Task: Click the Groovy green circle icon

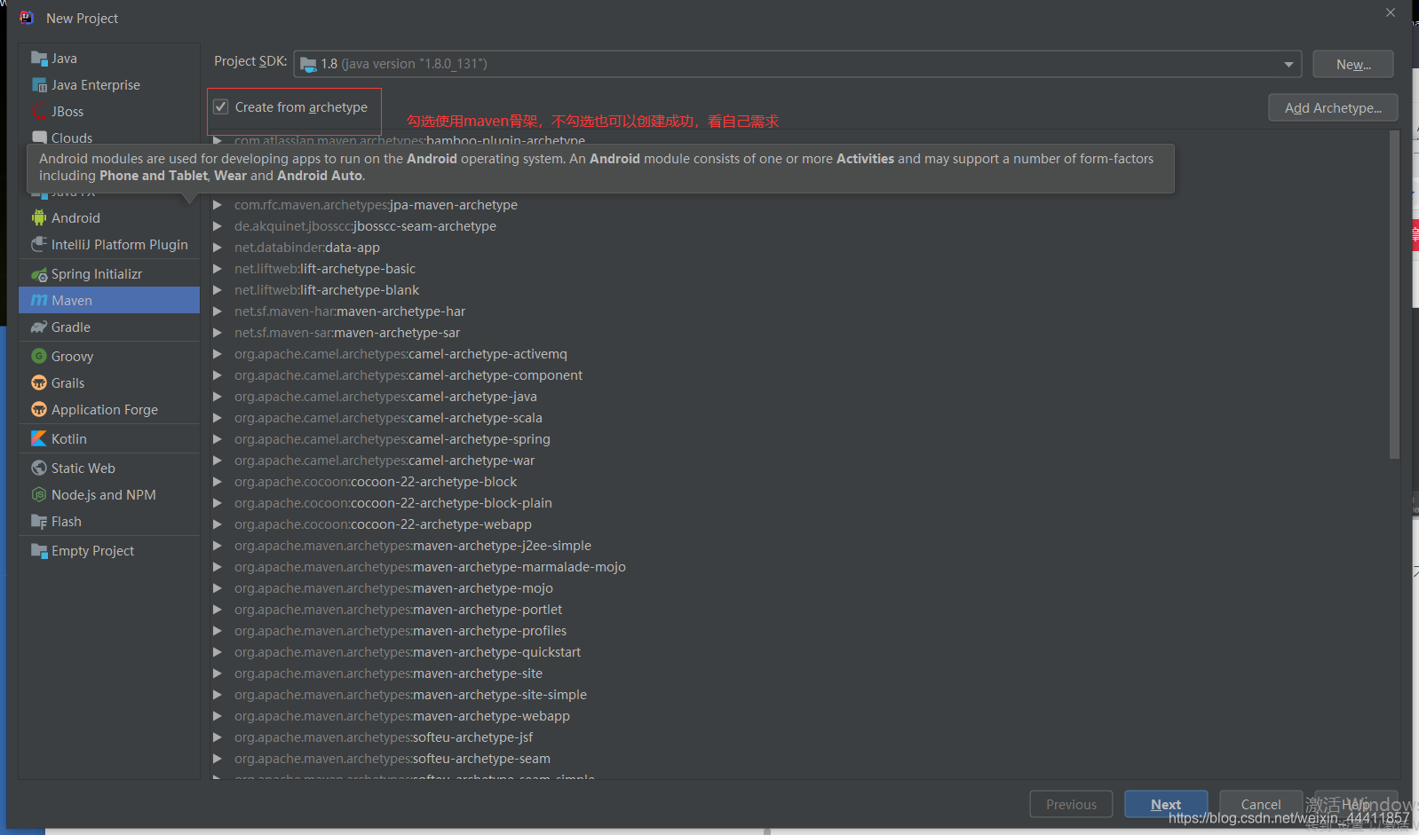Action: coord(39,357)
